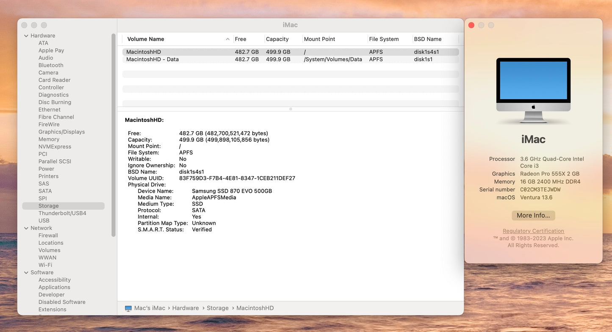Click the More Info... button

(x=533, y=216)
